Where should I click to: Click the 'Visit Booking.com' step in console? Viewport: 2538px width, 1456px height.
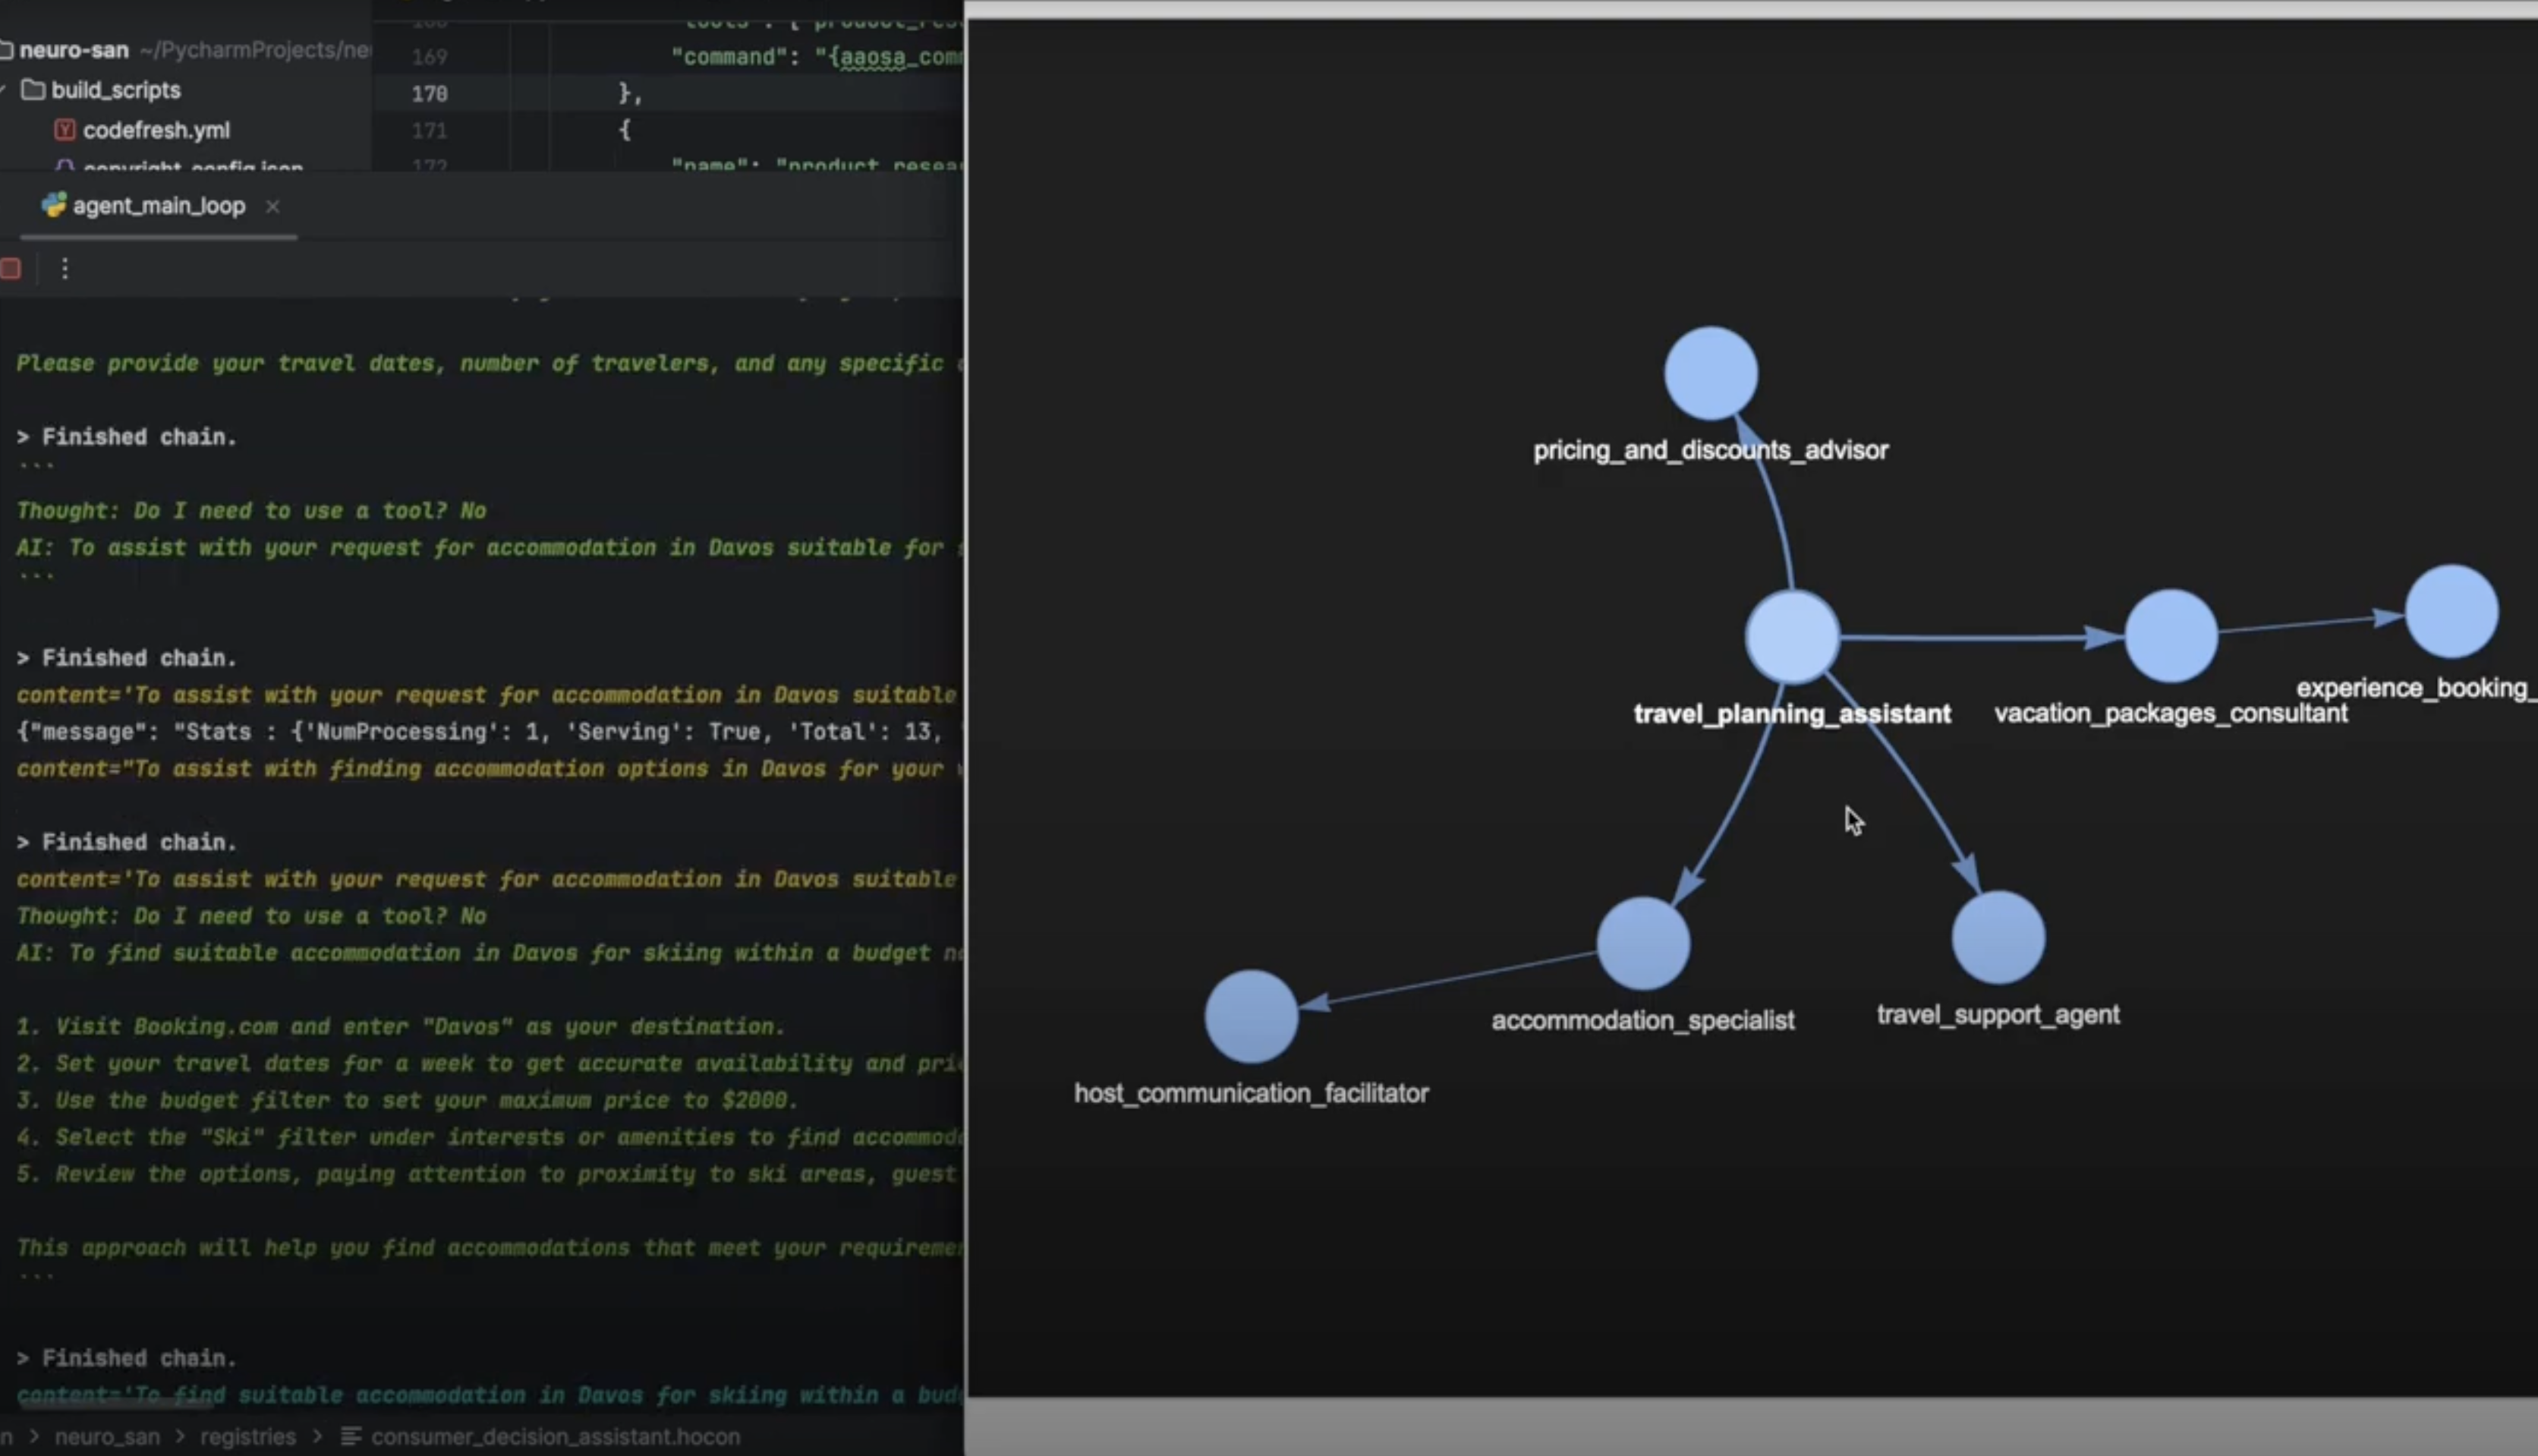tap(401, 1026)
